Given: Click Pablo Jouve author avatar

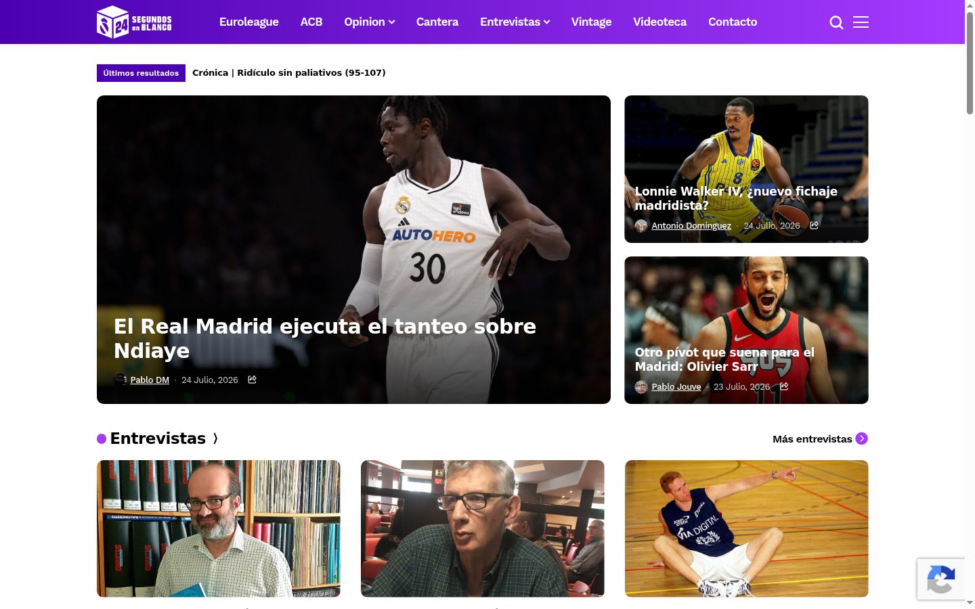Looking at the screenshot, I should [641, 386].
